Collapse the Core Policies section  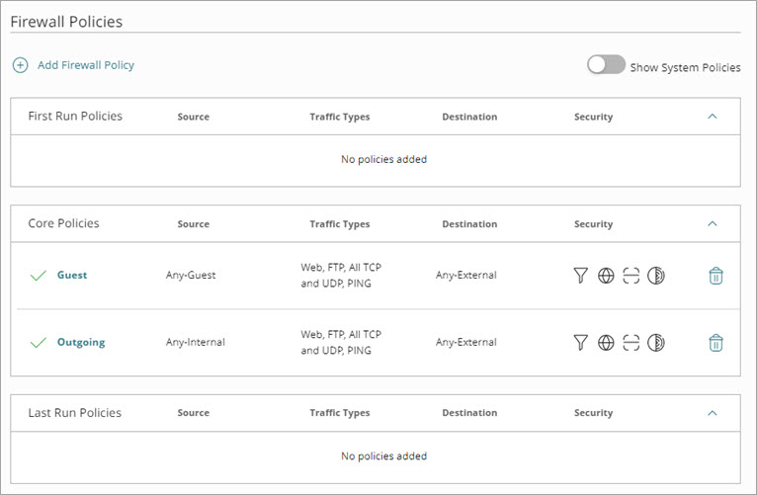pyautogui.click(x=713, y=224)
